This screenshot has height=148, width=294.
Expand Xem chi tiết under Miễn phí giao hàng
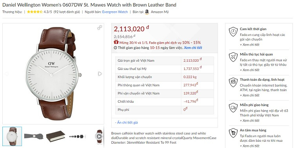coord(250,121)
